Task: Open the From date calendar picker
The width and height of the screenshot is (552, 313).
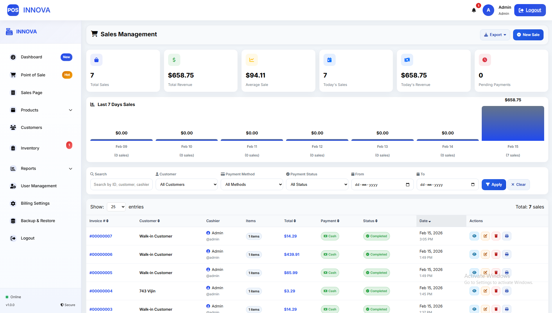Action: click(x=407, y=185)
